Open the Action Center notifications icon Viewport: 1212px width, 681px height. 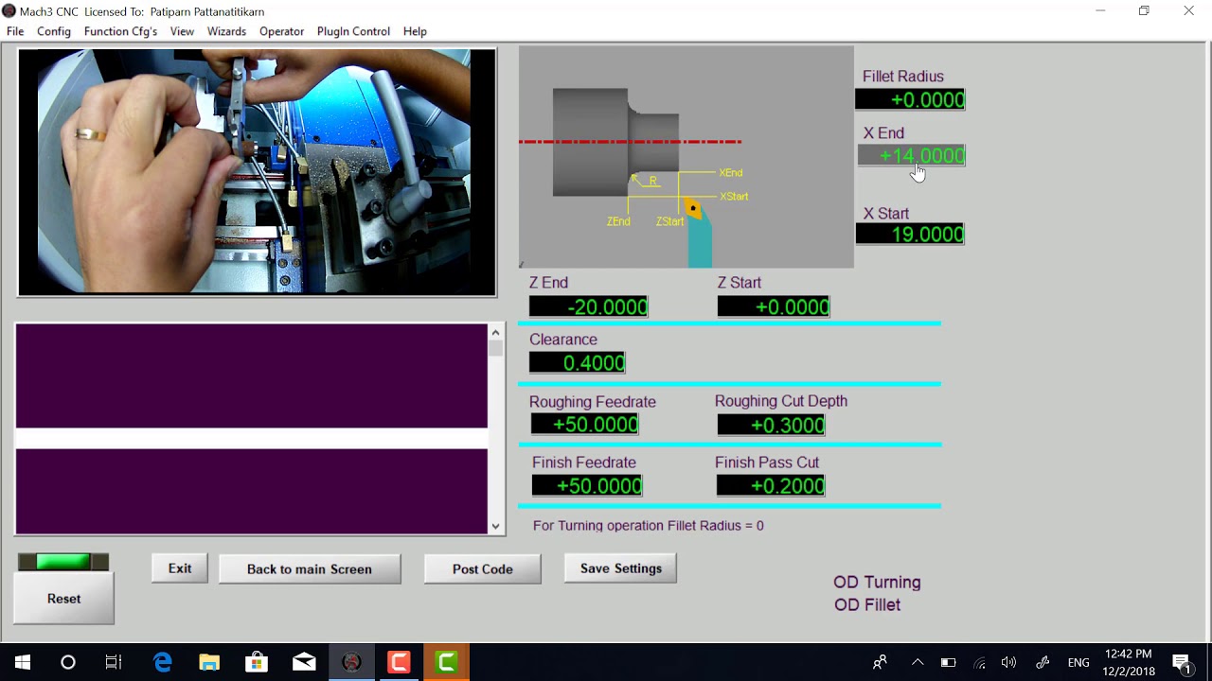1182,662
